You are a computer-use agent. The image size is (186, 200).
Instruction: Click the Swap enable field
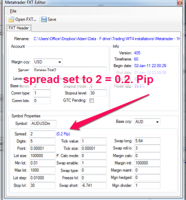[93, 163]
